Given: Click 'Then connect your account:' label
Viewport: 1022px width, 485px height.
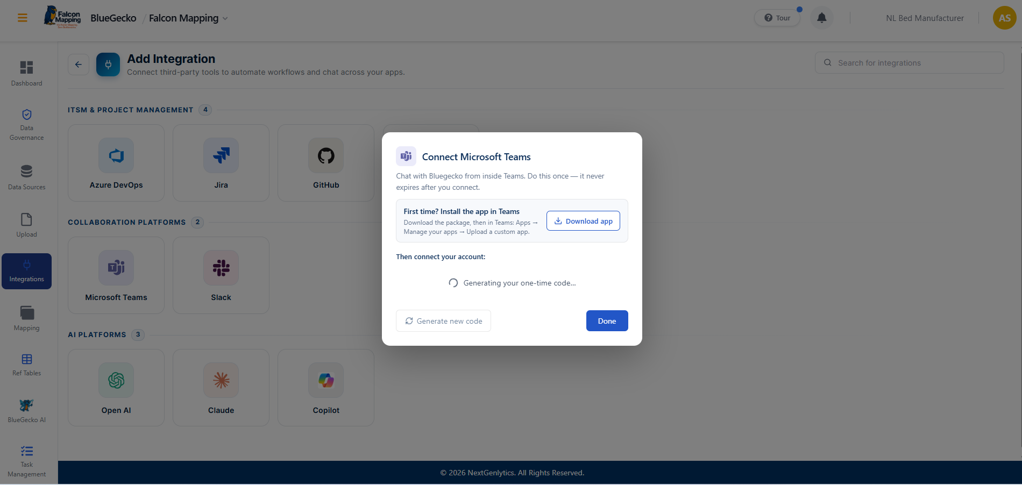Looking at the screenshot, I should 441,257.
